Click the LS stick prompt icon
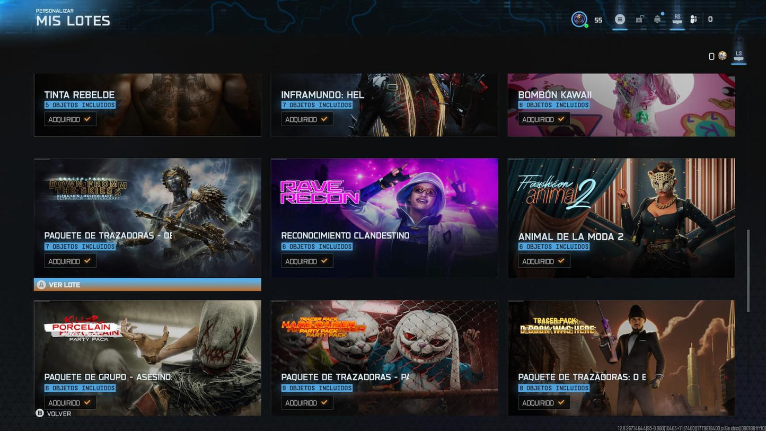Viewport: 766px width, 431px height. (x=738, y=55)
